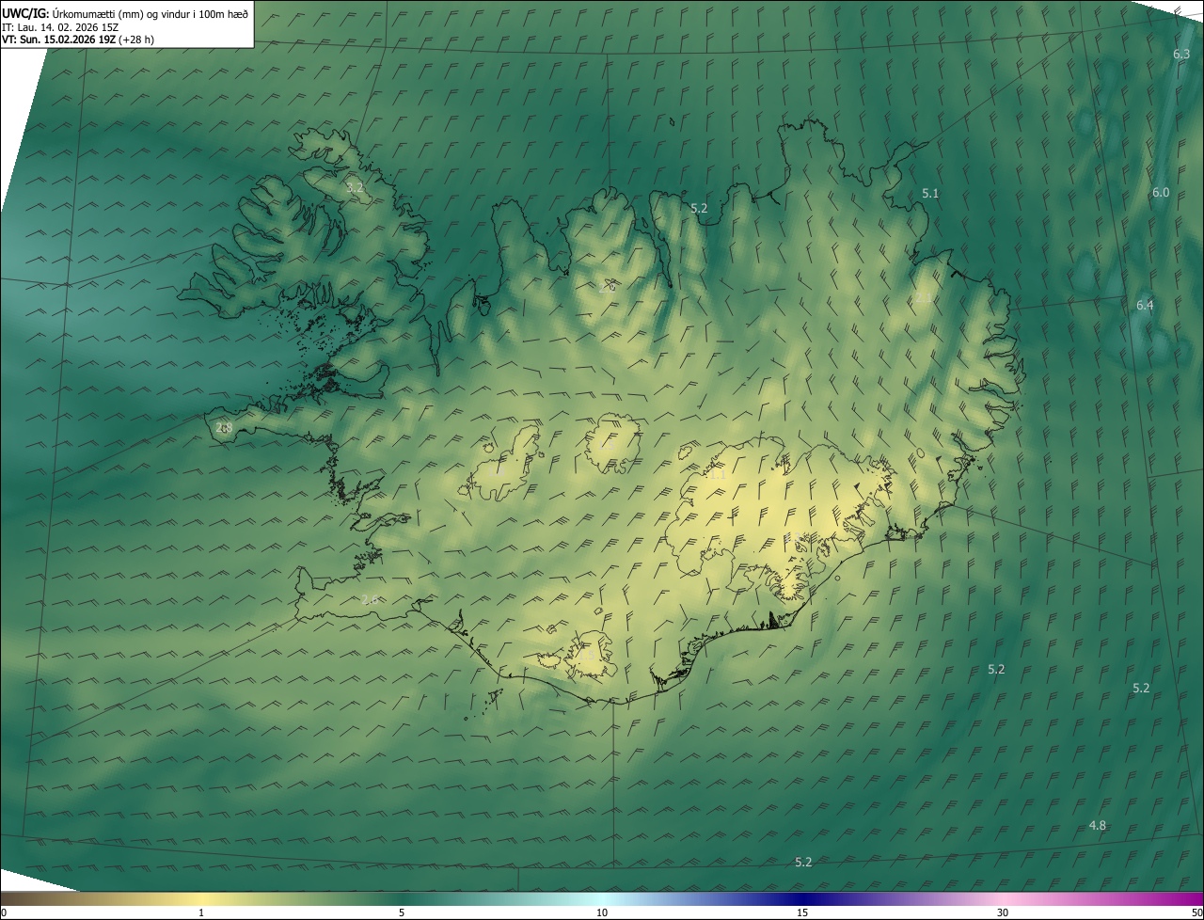Click the 6.0 value label on the map
Viewport: 1204px width, 920px height.
click(x=1161, y=192)
